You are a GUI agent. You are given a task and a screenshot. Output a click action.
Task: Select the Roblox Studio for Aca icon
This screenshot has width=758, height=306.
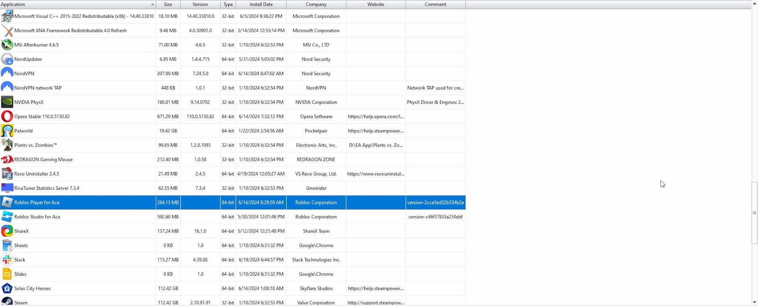[x=7, y=217]
